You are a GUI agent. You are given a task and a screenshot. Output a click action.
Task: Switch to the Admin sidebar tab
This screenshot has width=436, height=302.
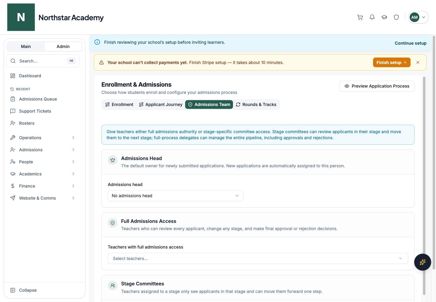tap(63, 47)
